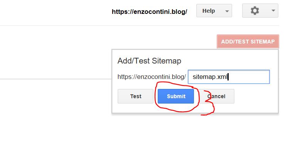The image size is (300, 154).
Task: Click the word Sitemap in dialog title
Action: (167, 61)
